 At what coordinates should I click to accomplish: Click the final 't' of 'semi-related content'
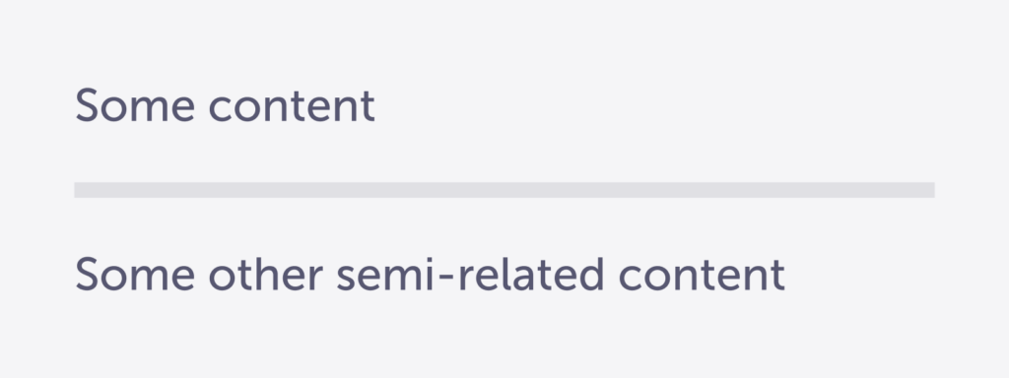[777, 276]
